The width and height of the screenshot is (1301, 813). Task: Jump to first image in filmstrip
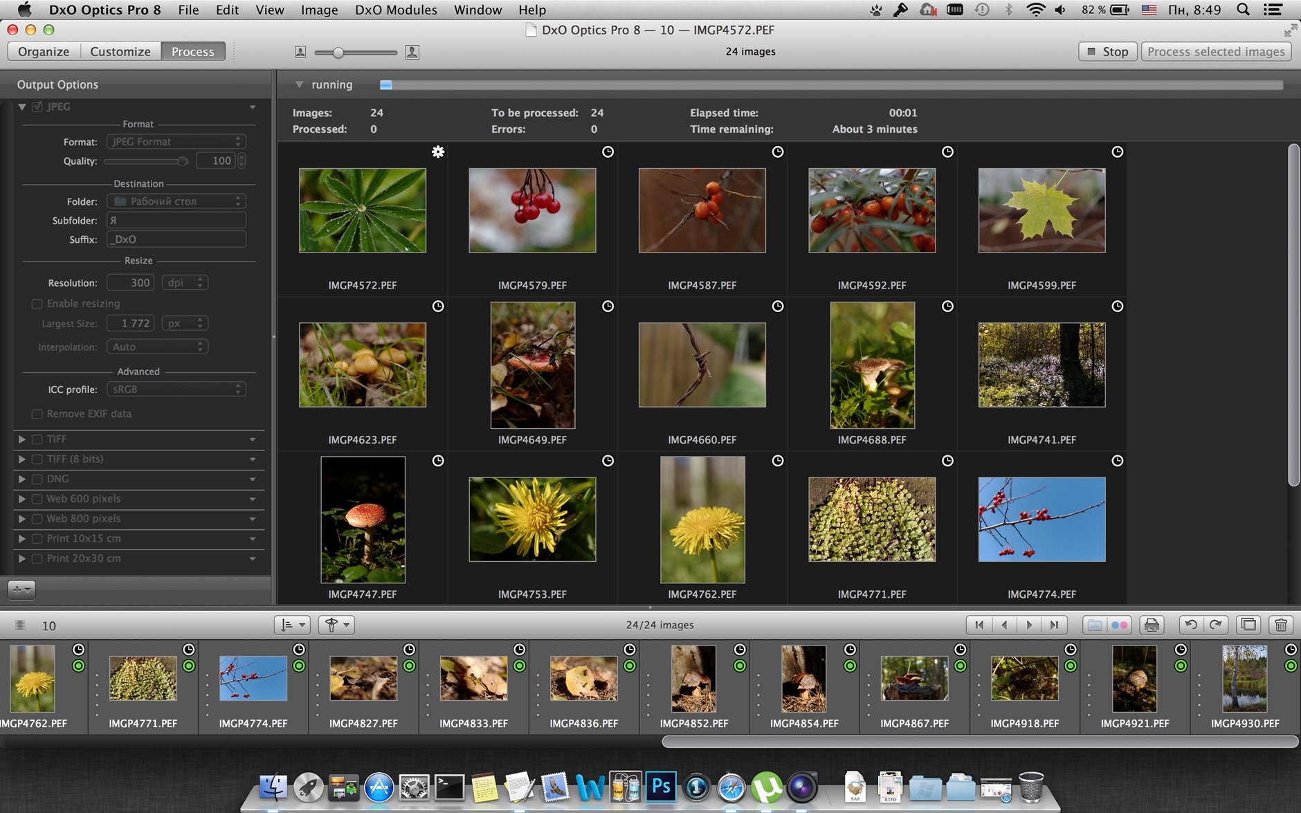(979, 625)
